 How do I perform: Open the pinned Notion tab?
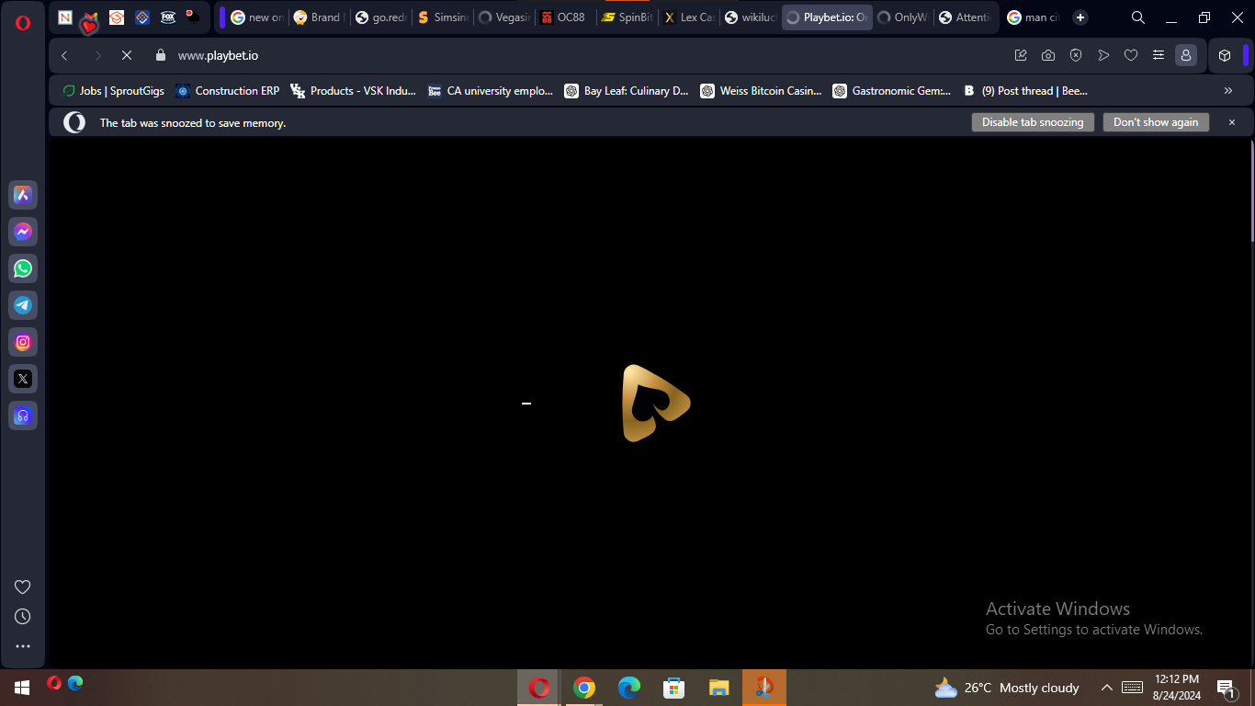point(65,17)
